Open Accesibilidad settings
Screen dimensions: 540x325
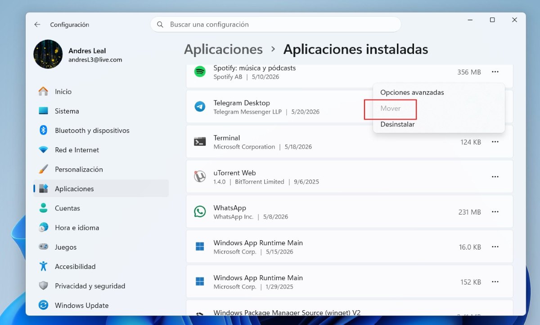pos(101,266)
